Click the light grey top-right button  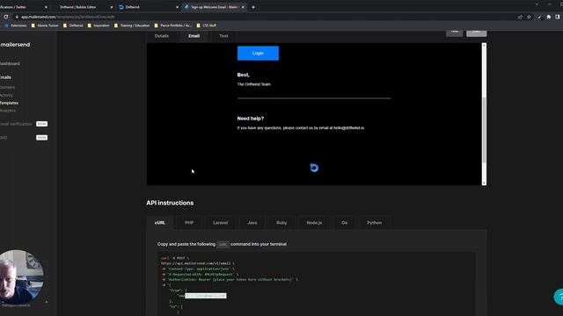click(477, 32)
